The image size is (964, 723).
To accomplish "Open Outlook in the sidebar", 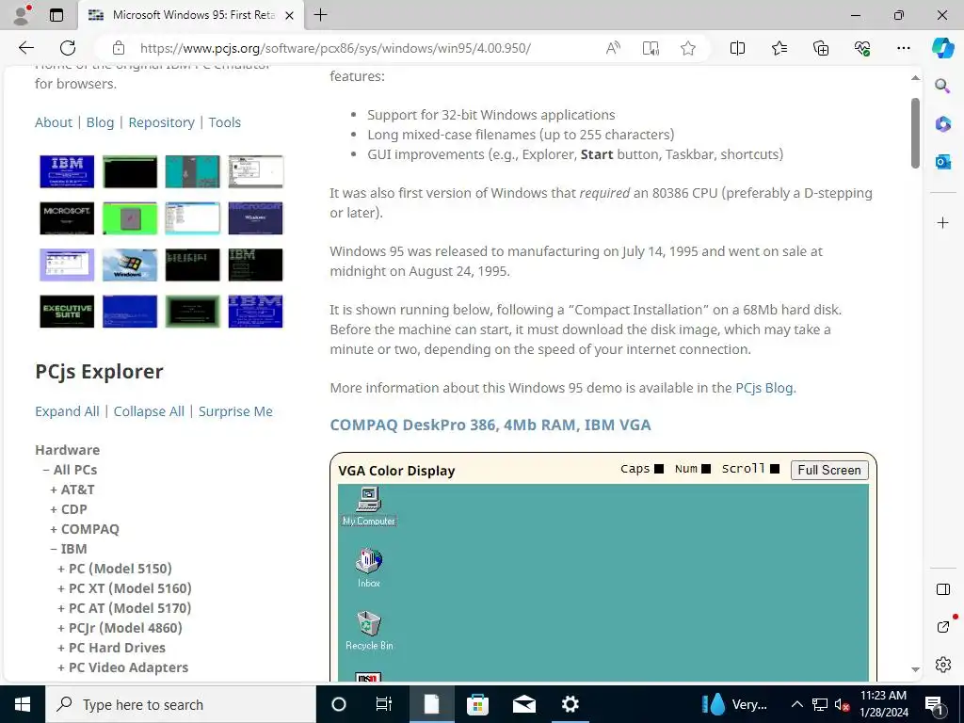I will click(x=942, y=162).
